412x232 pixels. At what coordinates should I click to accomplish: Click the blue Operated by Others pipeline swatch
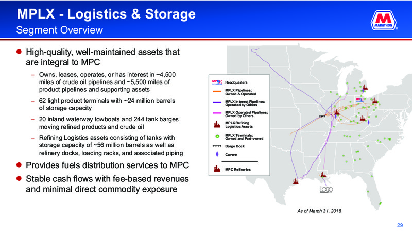click(x=217, y=102)
